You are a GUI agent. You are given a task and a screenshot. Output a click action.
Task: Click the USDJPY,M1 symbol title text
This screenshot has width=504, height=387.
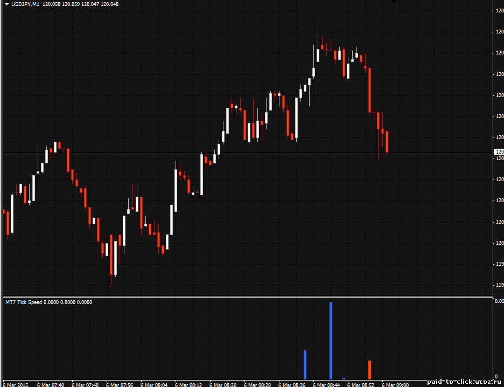click(x=25, y=4)
